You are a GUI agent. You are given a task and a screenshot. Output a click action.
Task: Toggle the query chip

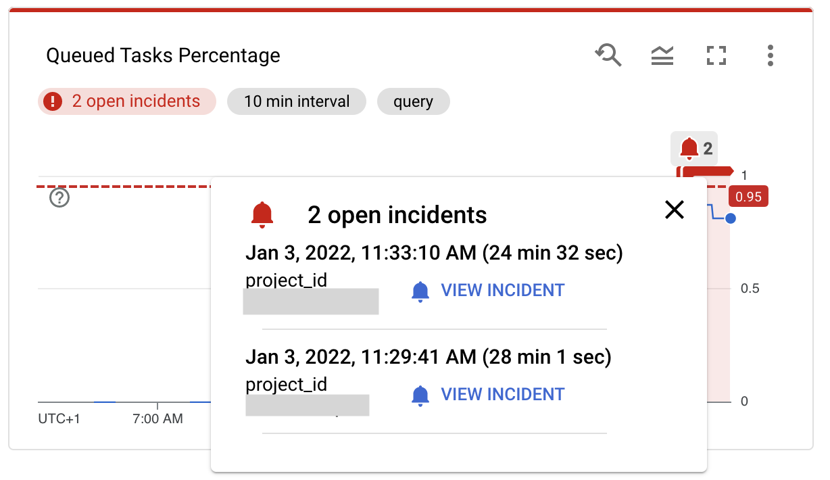coord(413,101)
